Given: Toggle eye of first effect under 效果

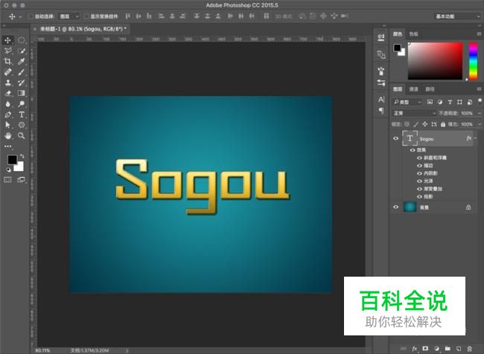Looking at the screenshot, I should pyautogui.click(x=419, y=158).
